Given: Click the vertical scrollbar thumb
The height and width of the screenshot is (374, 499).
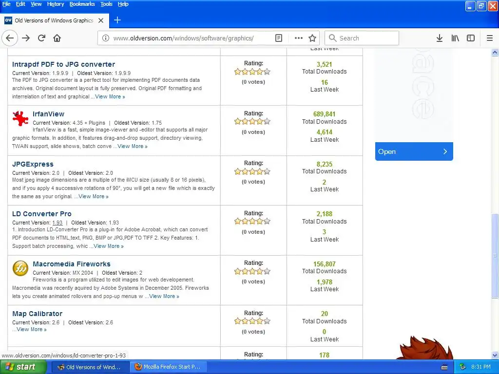Looking at the screenshot, I should pyautogui.click(x=495, y=256).
